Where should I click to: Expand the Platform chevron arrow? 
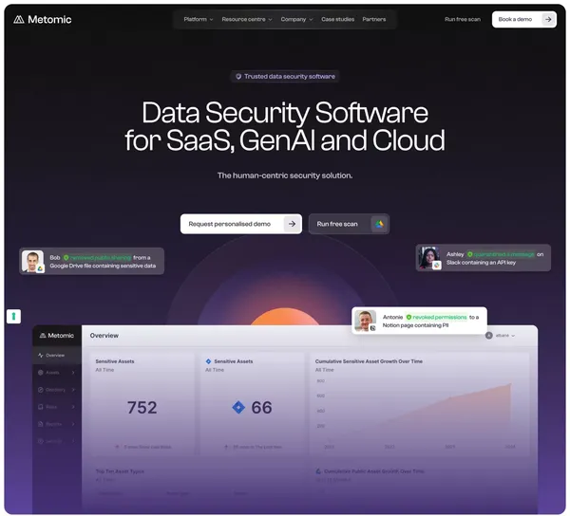pyautogui.click(x=211, y=20)
